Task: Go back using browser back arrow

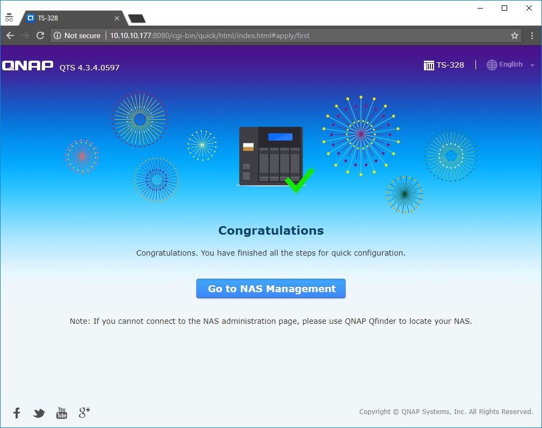Action: pos(10,35)
